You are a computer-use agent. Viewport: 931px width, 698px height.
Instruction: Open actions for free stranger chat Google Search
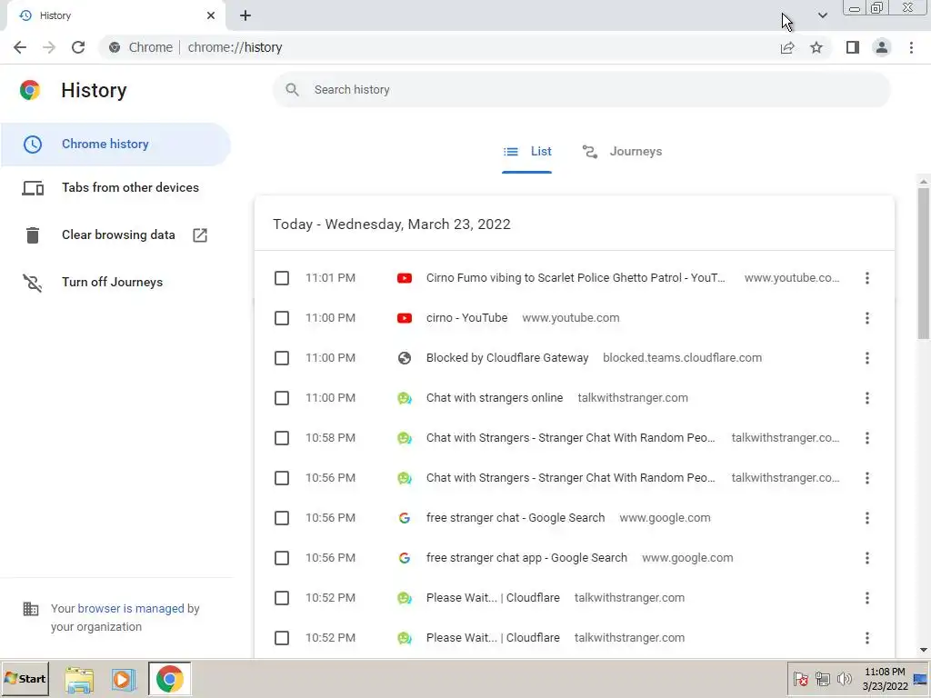pos(866,518)
